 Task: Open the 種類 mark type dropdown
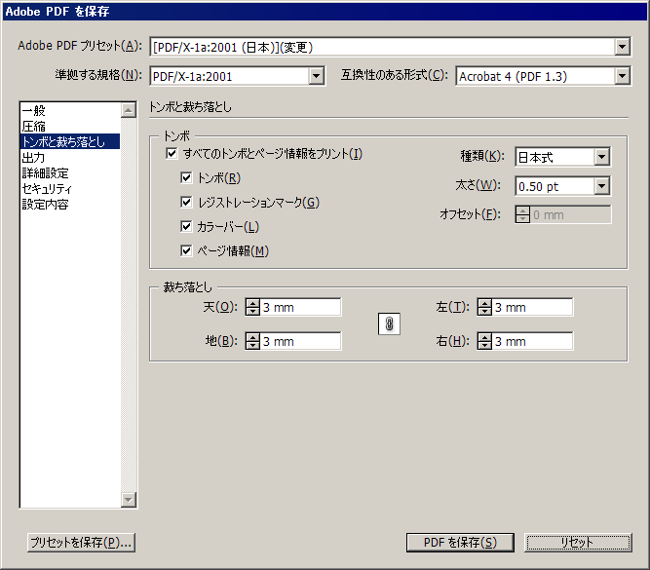[x=601, y=157]
